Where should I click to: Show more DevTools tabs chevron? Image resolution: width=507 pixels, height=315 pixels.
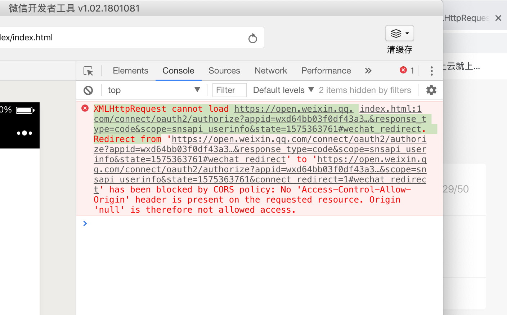pyautogui.click(x=368, y=71)
